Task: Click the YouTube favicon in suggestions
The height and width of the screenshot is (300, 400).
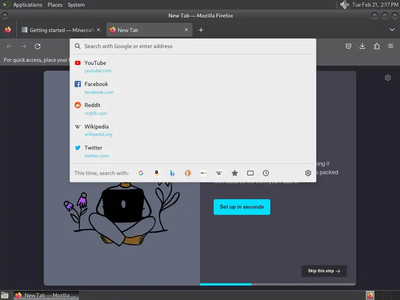Action: pyautogui.click(x=78, y=63)
